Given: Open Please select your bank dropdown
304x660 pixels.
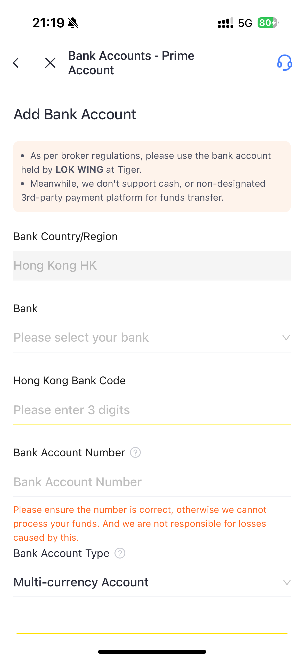Looking at the screenshot, I should click(x=152, y=337).
